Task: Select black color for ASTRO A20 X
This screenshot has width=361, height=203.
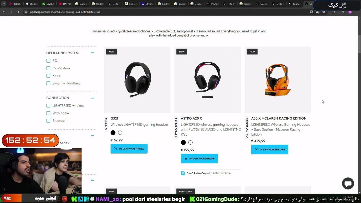Action: click(x=183, y=143)
